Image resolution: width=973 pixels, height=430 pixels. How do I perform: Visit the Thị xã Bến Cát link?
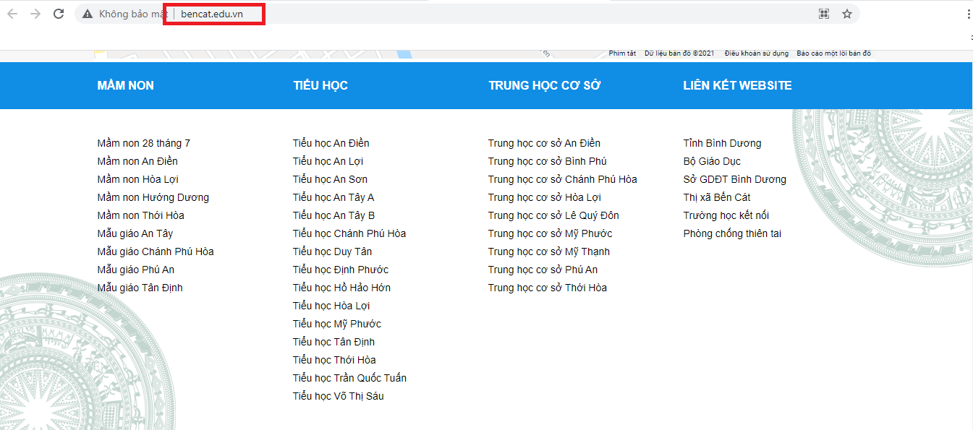(x=718, y=197)
